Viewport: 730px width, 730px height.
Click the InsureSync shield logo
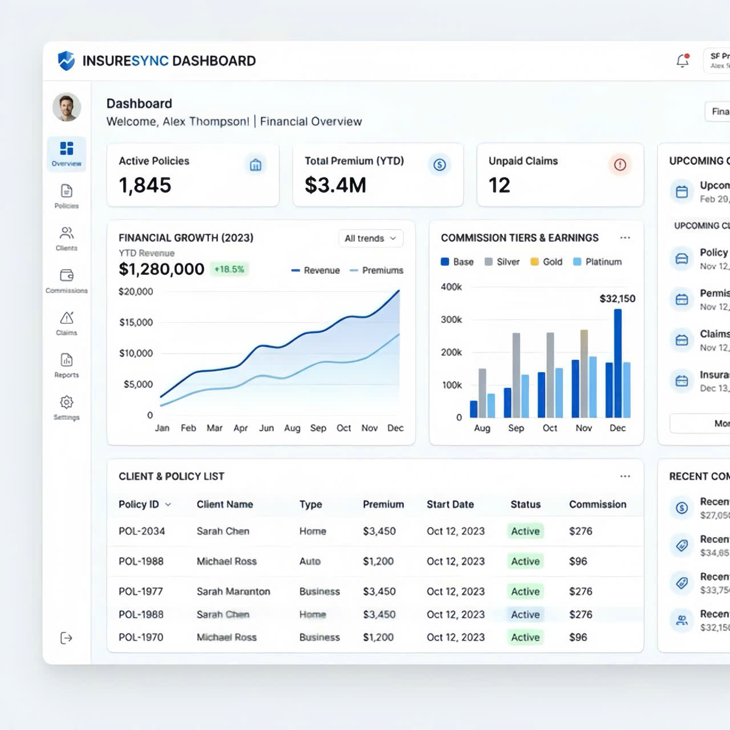click(67, 60)
